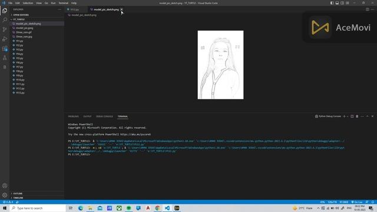This screenshot has width=377, height=212.
Task: Switch to the Debug Console panel tab
Action: pos(104,117)
